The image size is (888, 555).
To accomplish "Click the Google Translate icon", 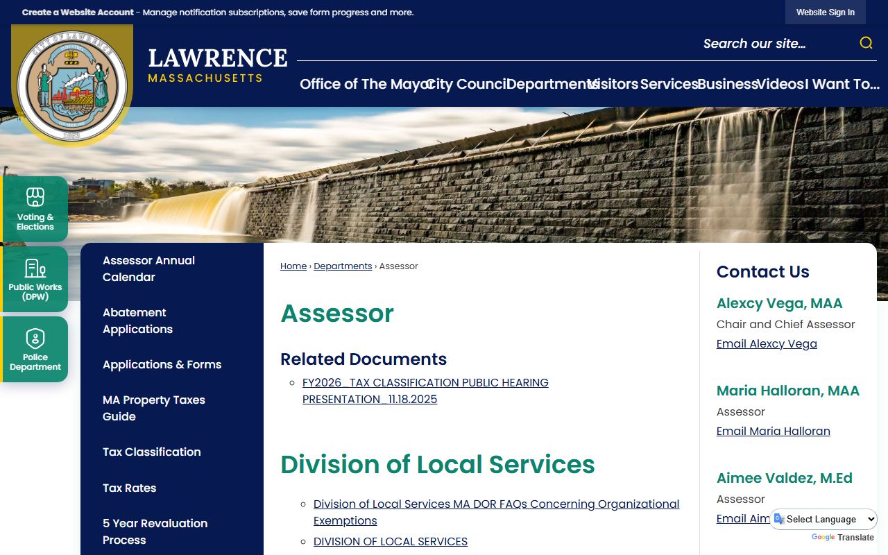I will [780, 519].
